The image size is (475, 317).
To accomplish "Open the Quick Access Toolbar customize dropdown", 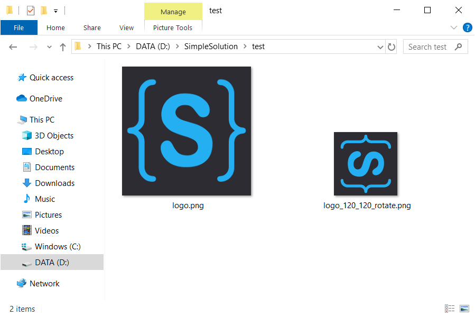I will 55,10.
